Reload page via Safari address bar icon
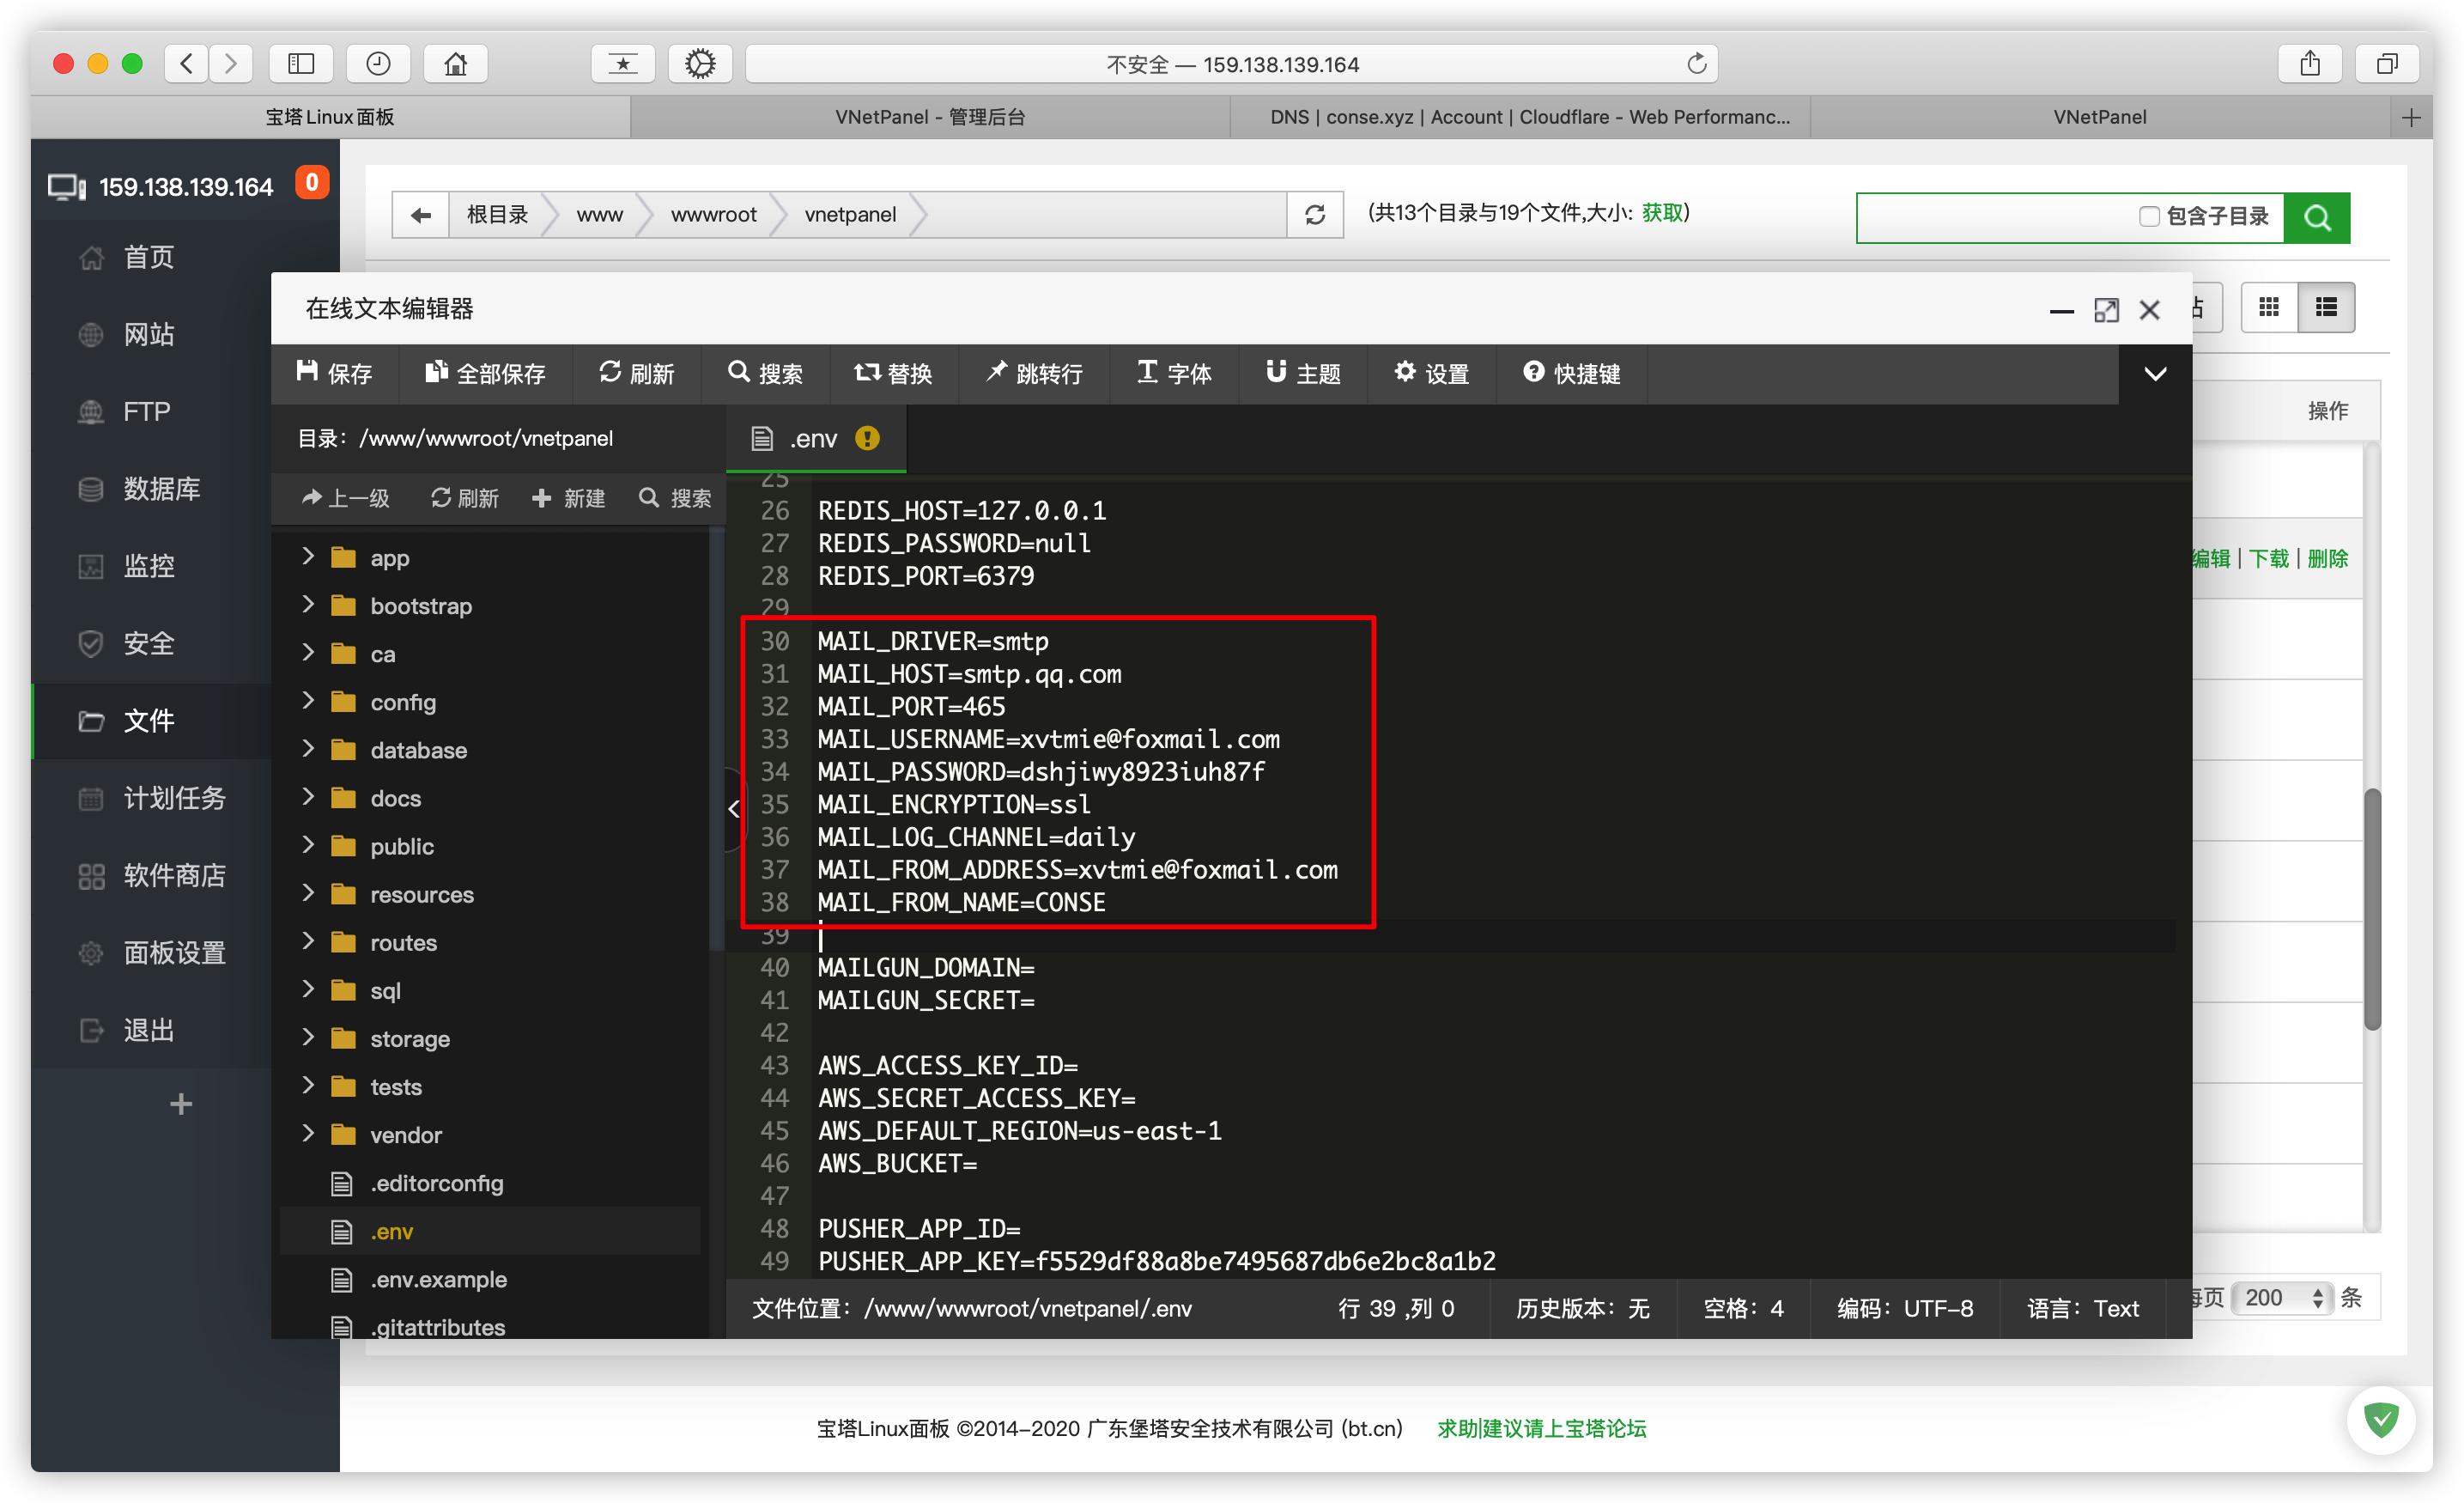The width and height of the screenshot is (2464, 1503). [x=1696, y=64]
